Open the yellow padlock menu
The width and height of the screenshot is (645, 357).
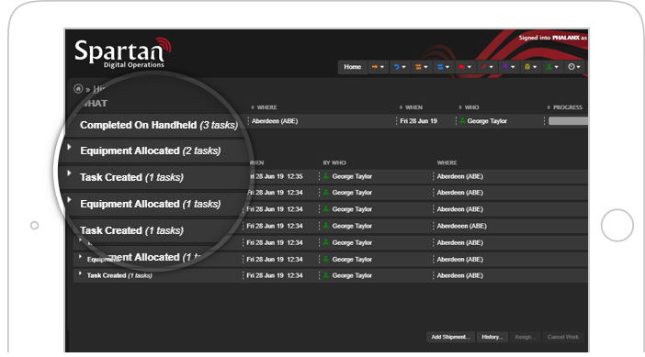[x=531, y=67]
